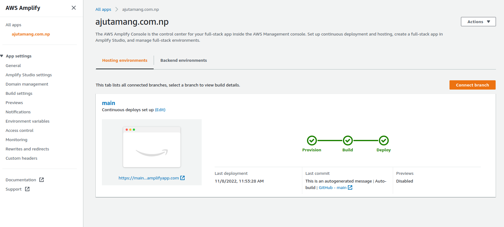Open the Actions dropdown menu
504x227 pixels.
tap(478, 22)
